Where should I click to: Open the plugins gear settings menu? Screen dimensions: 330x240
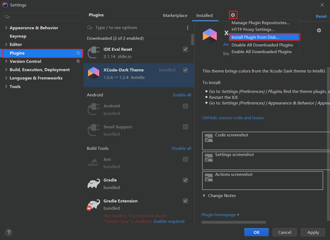click(x=233, y=15)
